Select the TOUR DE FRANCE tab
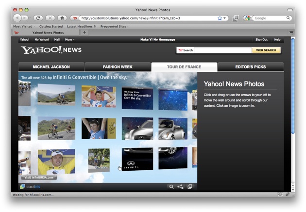The image size is (306, 212). (184, 67)
